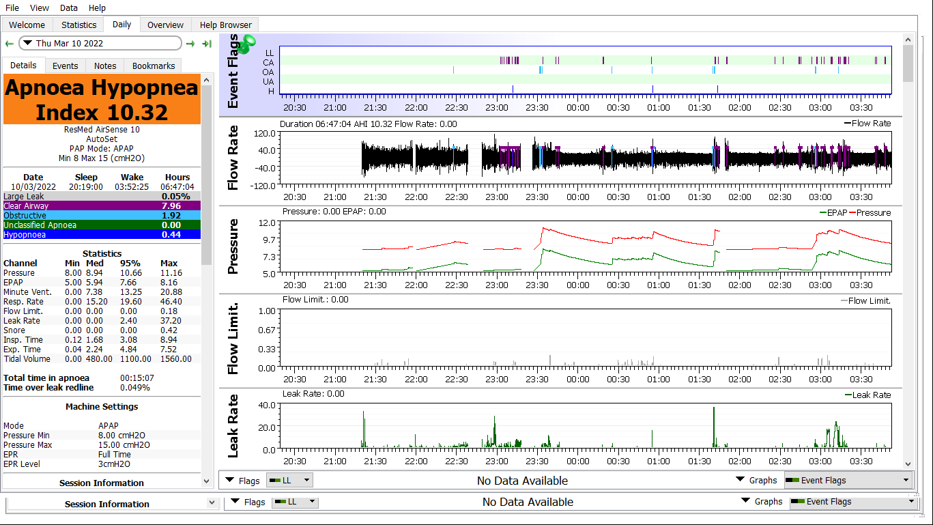The width and height of the screenshot is (933, 525).
Task: Click the Pressure Min 8.00 cmH2O setting
Action: pyautogui.click(x=102, y=436)
